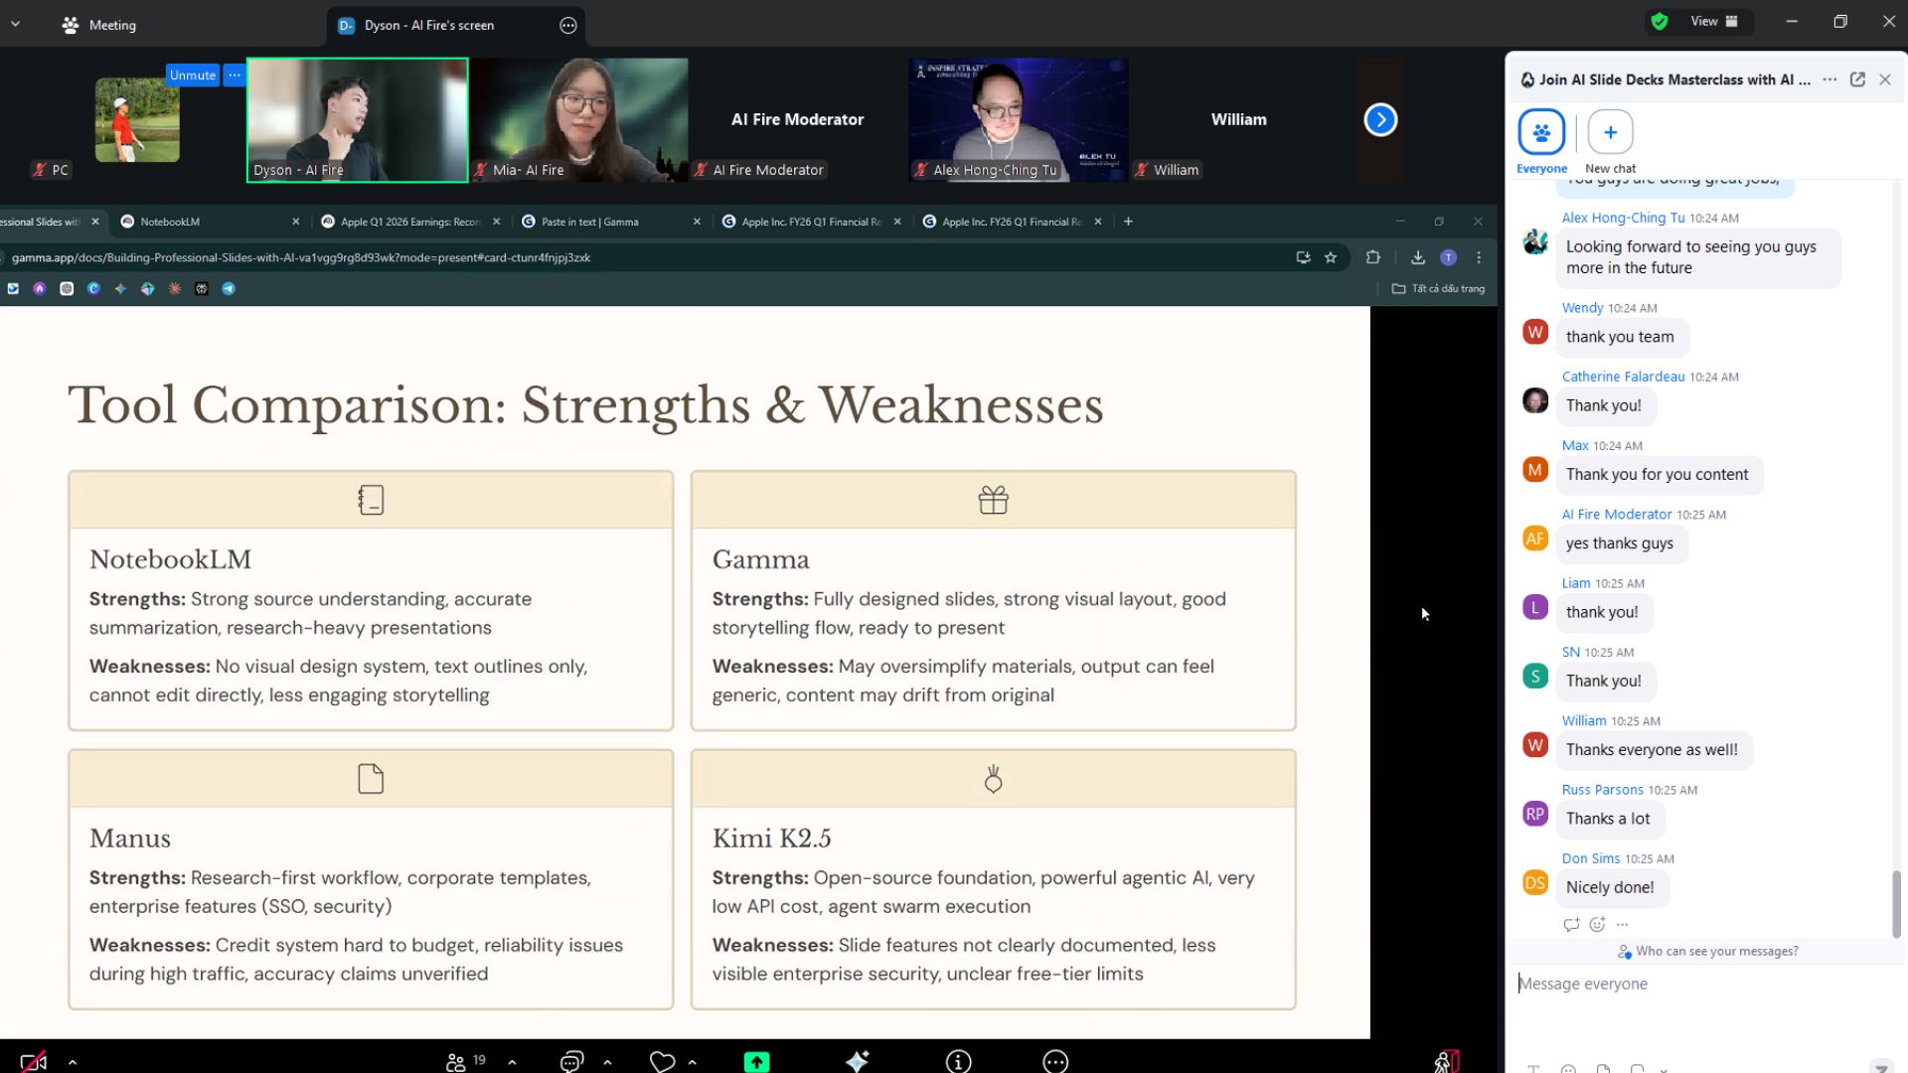Click the green Share Screen icon
This screenshot has height=1073, width=1908.
756,1062
